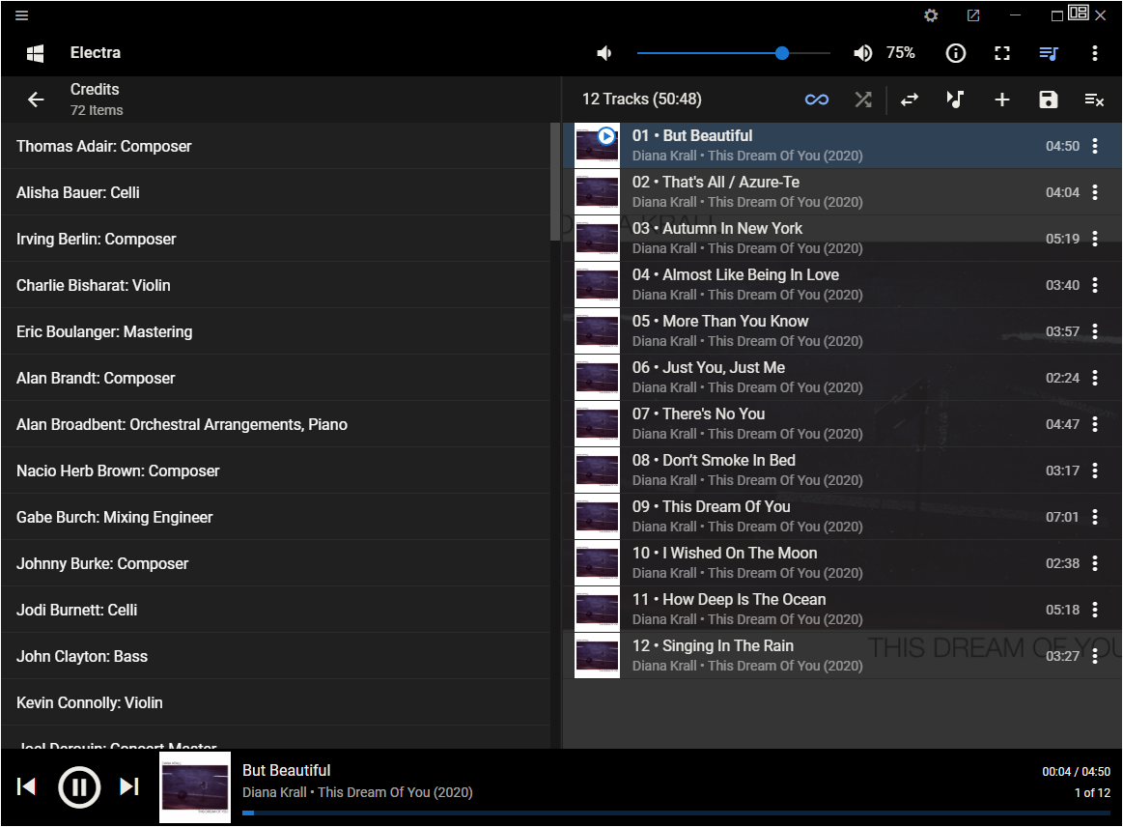Image resolution: width=1123 pixels, height=827 pixels.
Task: Click the info icon in header
Action: click(955, 53)
